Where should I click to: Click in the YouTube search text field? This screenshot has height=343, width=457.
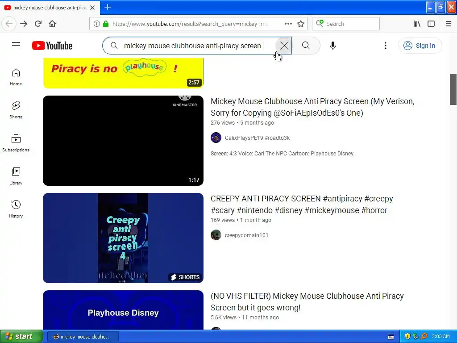(x=192, y=46)
